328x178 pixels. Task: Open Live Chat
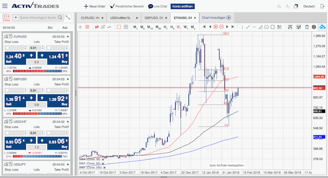(x=157, y=6)
